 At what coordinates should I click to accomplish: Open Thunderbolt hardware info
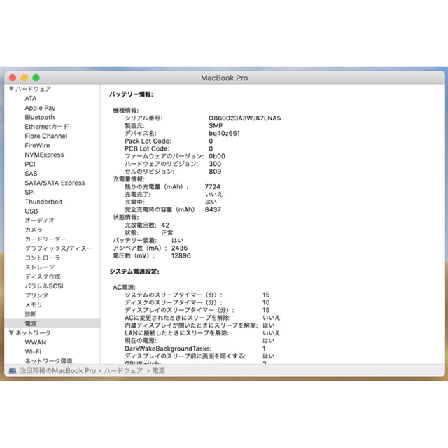tap(43, 202)
